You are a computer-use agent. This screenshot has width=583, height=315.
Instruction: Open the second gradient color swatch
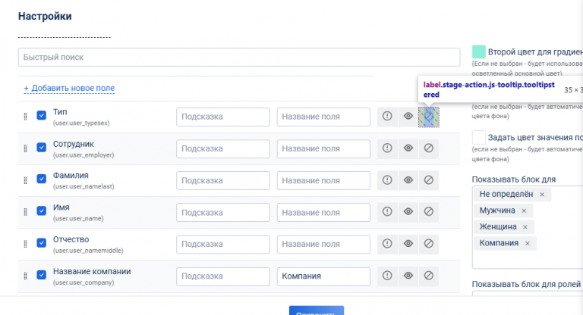pos(479,52)
